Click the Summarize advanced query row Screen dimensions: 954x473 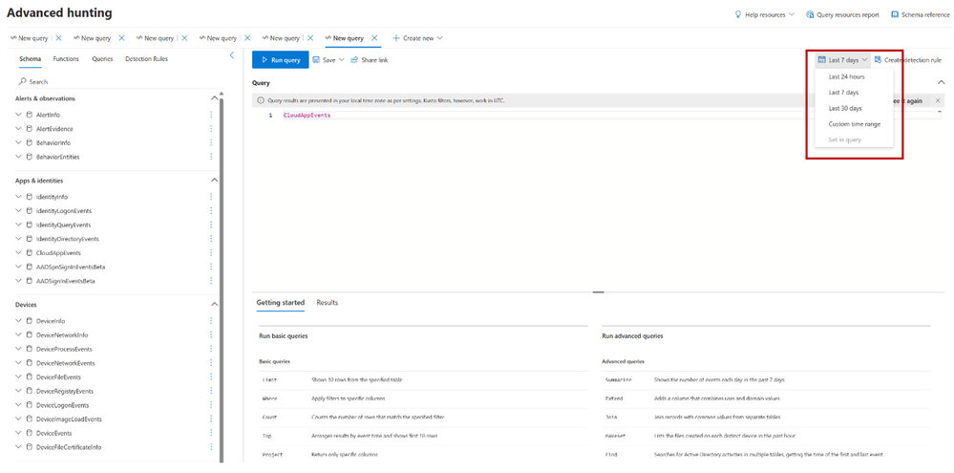[x=766, y=379]
